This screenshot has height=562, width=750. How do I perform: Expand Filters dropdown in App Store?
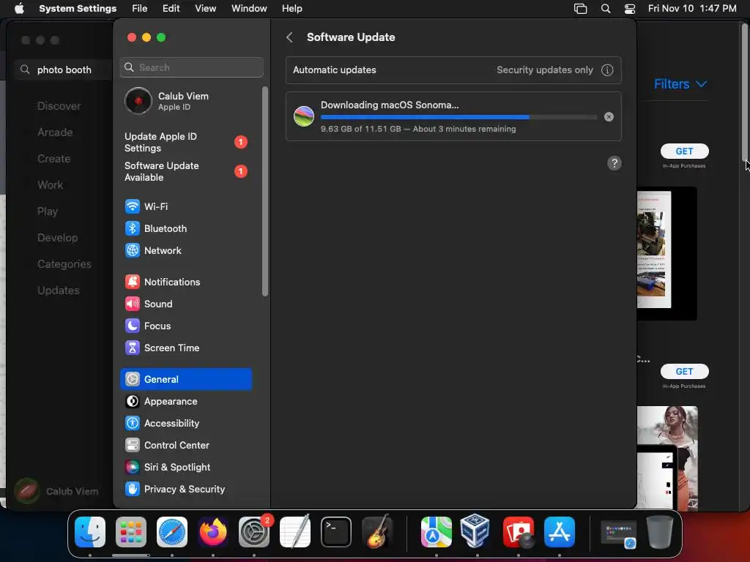[x=680, y=84]
